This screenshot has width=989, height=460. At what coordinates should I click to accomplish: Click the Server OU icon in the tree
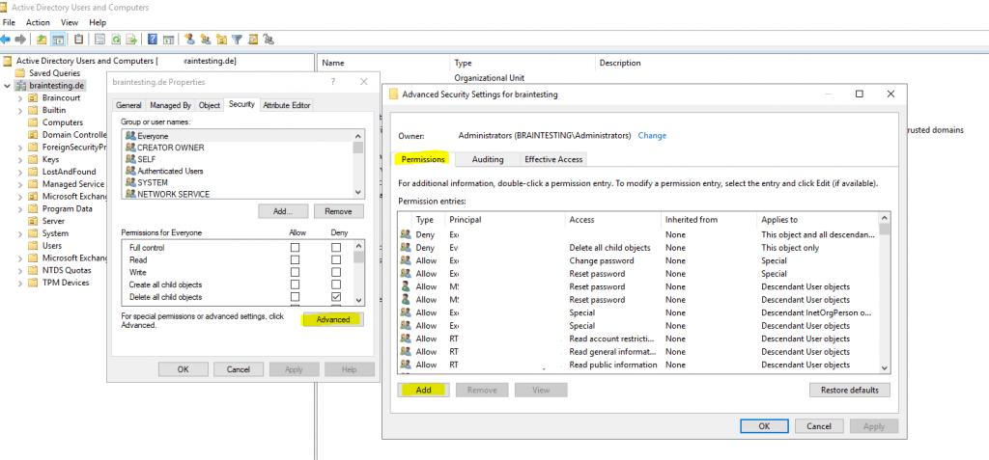33,221
